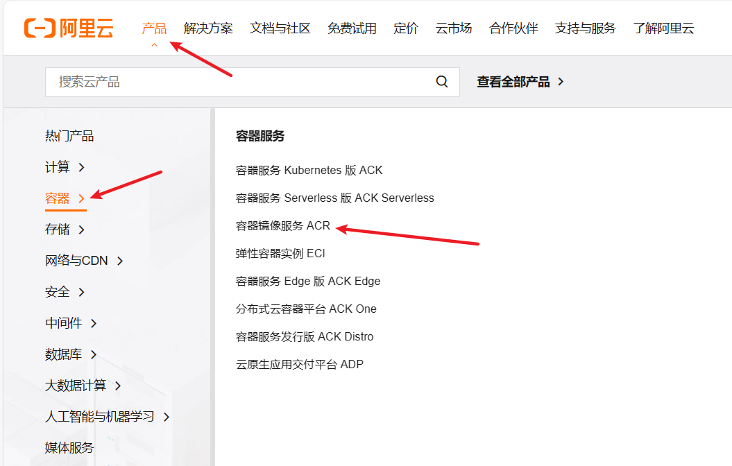Open 弹性容器实例 ECI
The width and height of the screenshot is (732, 466).
click(280, 253)
